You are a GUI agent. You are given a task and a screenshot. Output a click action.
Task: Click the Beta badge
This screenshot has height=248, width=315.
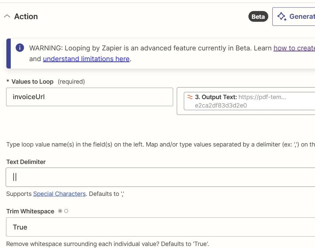point(258,16)
